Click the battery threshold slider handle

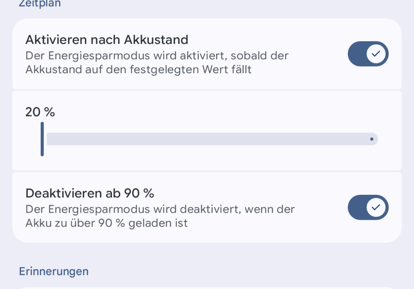tap(42, 139)
